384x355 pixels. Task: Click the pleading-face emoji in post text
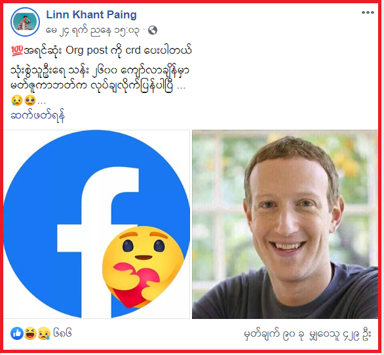point(30,100)
